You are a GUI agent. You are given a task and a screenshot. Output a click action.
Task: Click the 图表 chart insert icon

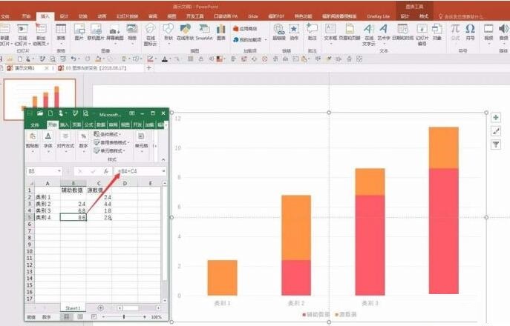tap(221, 32)
